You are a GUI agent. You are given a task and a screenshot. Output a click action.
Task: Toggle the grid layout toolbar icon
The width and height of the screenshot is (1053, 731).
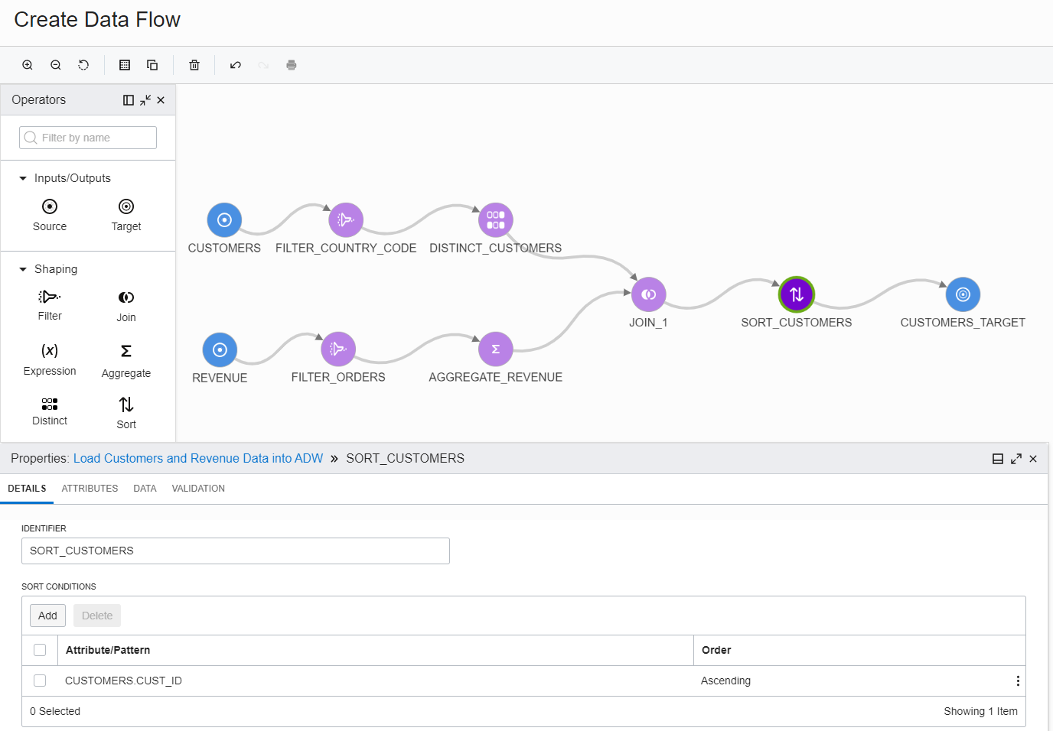(x=124, y=65)
